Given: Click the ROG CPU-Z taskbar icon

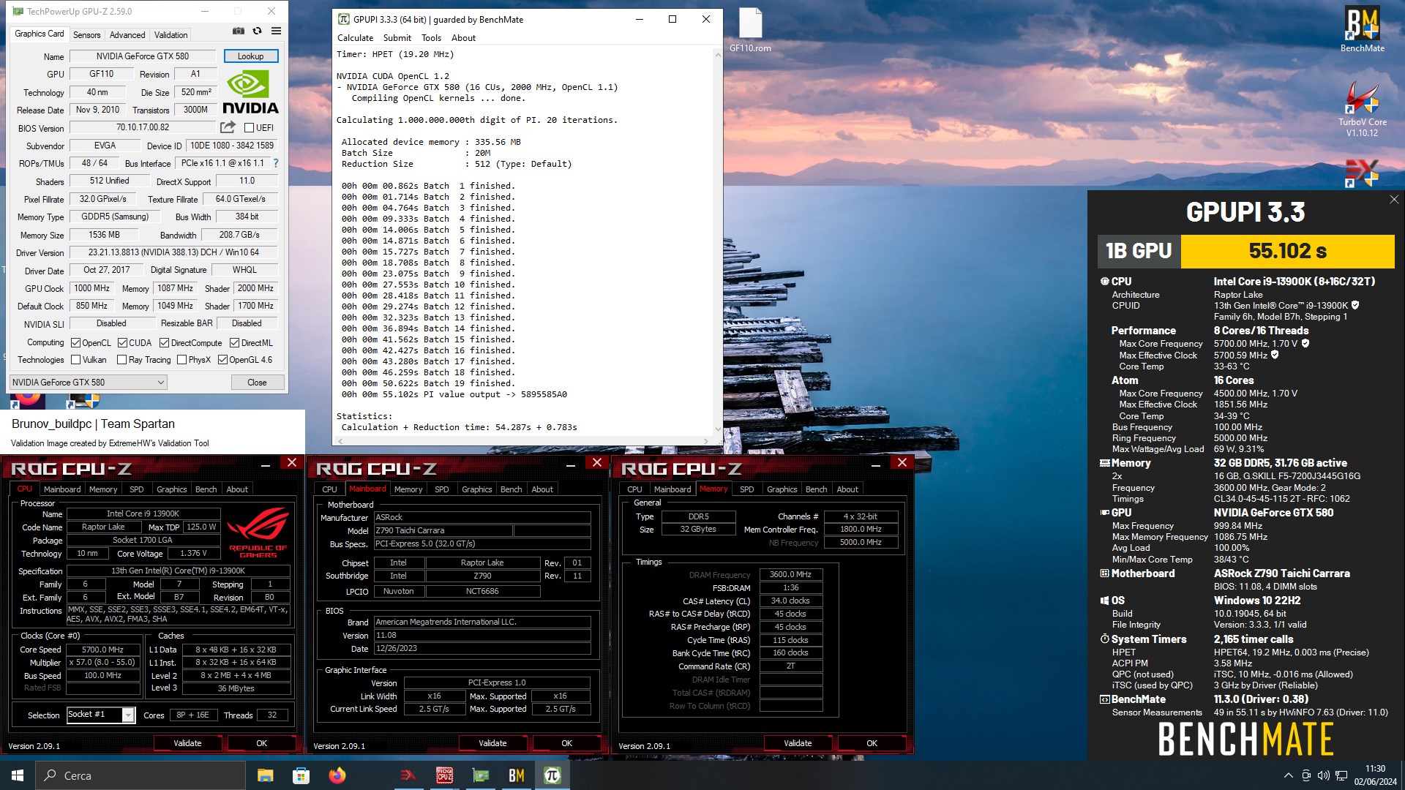Looking at the screenshot, I should click(x=444, y=775).
